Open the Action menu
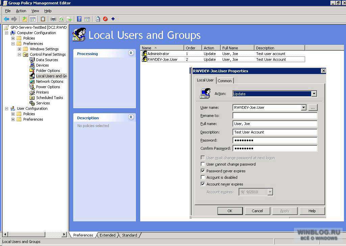Image resolution: width=346 pixels, height=246 pixels. [21, 11]
